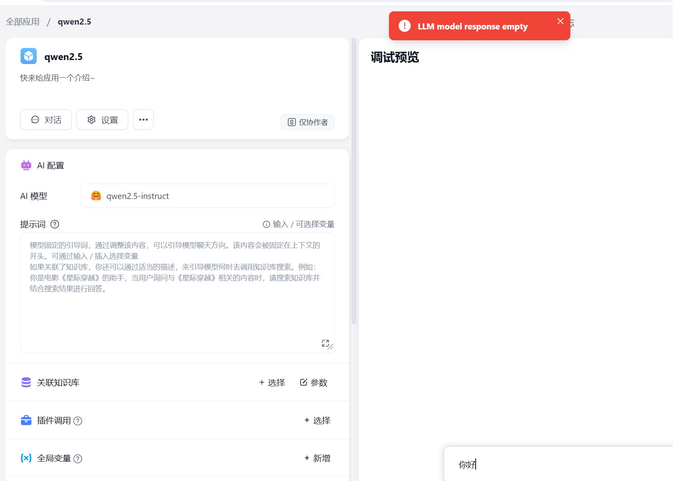Open the three-dot more options menu
Screen dimensions: 682x481
143,120
